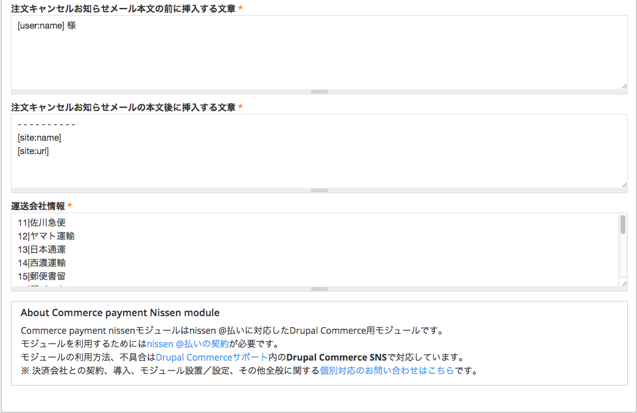Click the scrollbar thumb in the 運送会社情報 list
637x413 pixels.
(x=622, y=224)
